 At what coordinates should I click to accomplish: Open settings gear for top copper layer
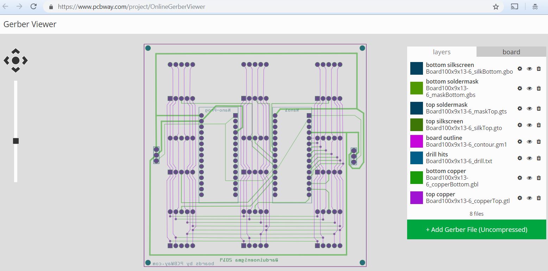pyautogui.click(x=520, y=198)
